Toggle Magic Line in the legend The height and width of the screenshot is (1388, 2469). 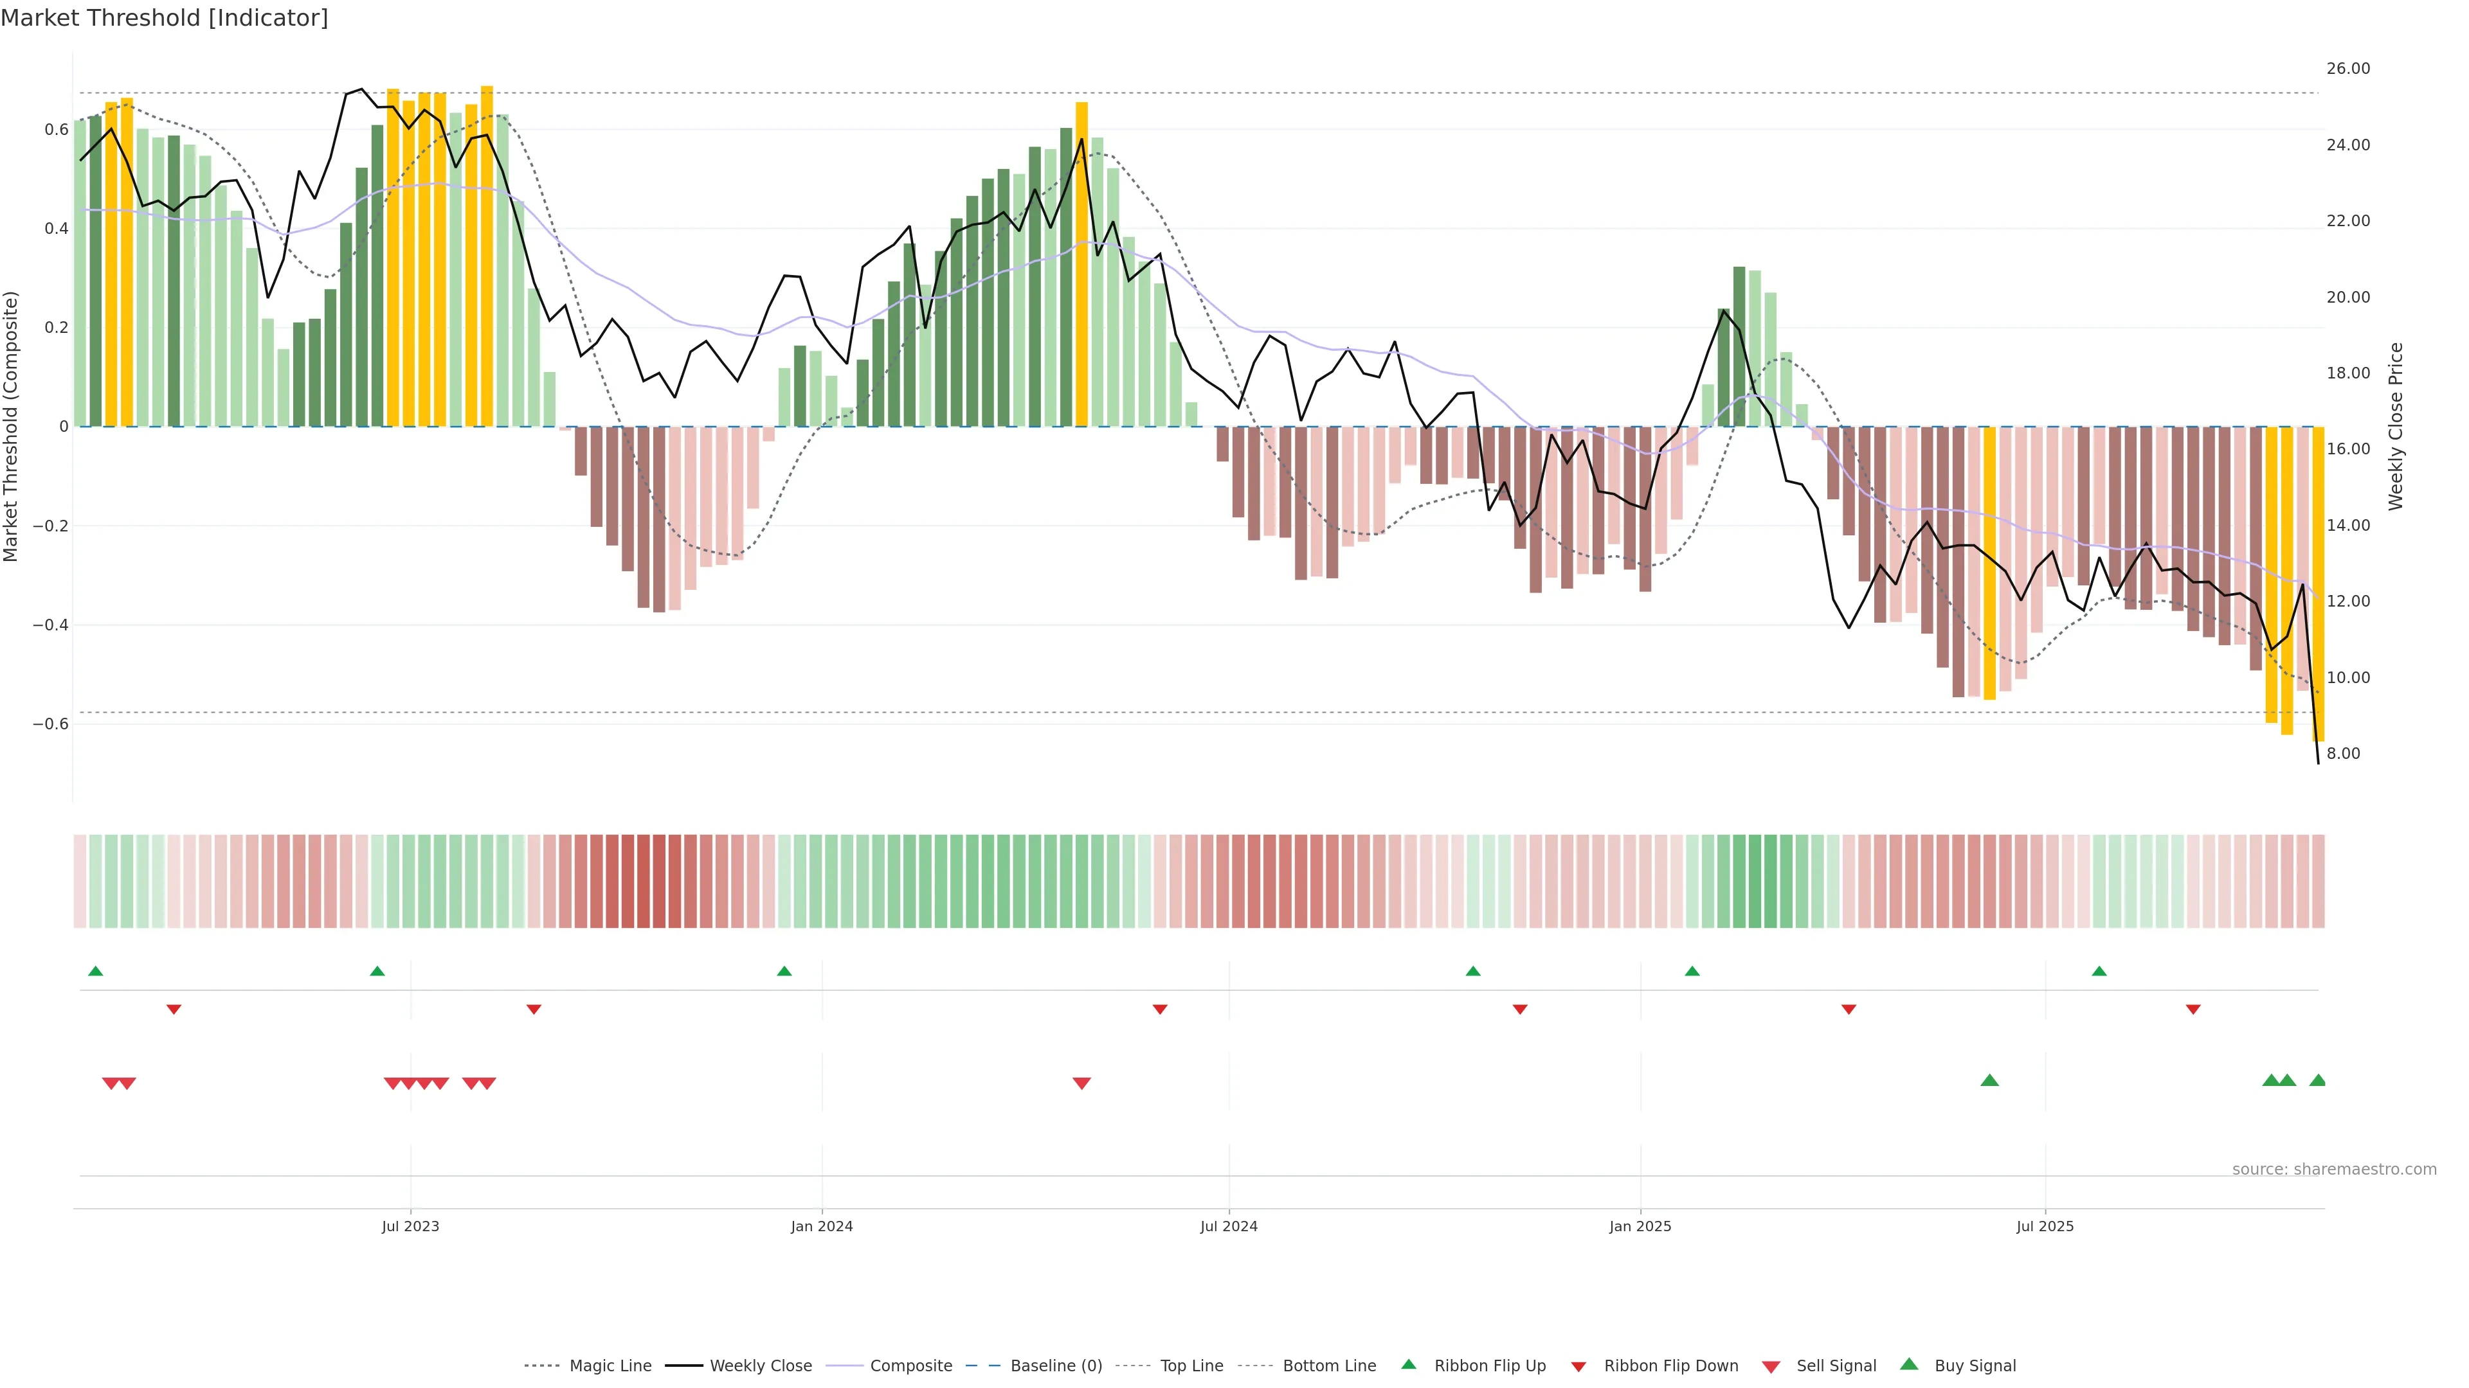click(x=610, y=1365)
